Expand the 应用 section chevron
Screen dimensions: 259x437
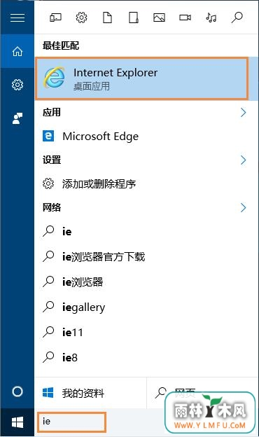(243, 113)
